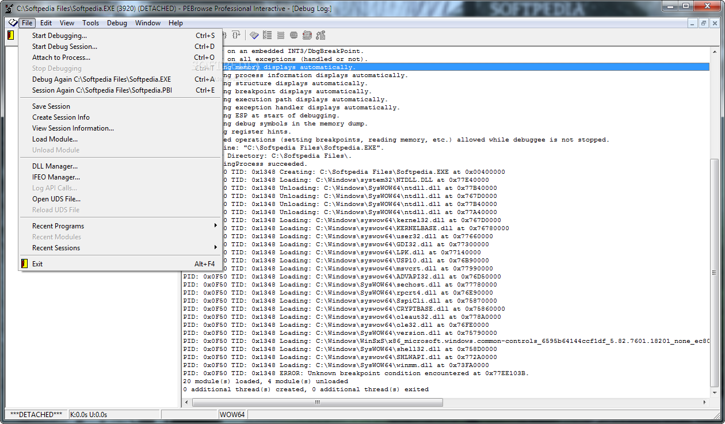Open the Window menu

coord(148,23)
